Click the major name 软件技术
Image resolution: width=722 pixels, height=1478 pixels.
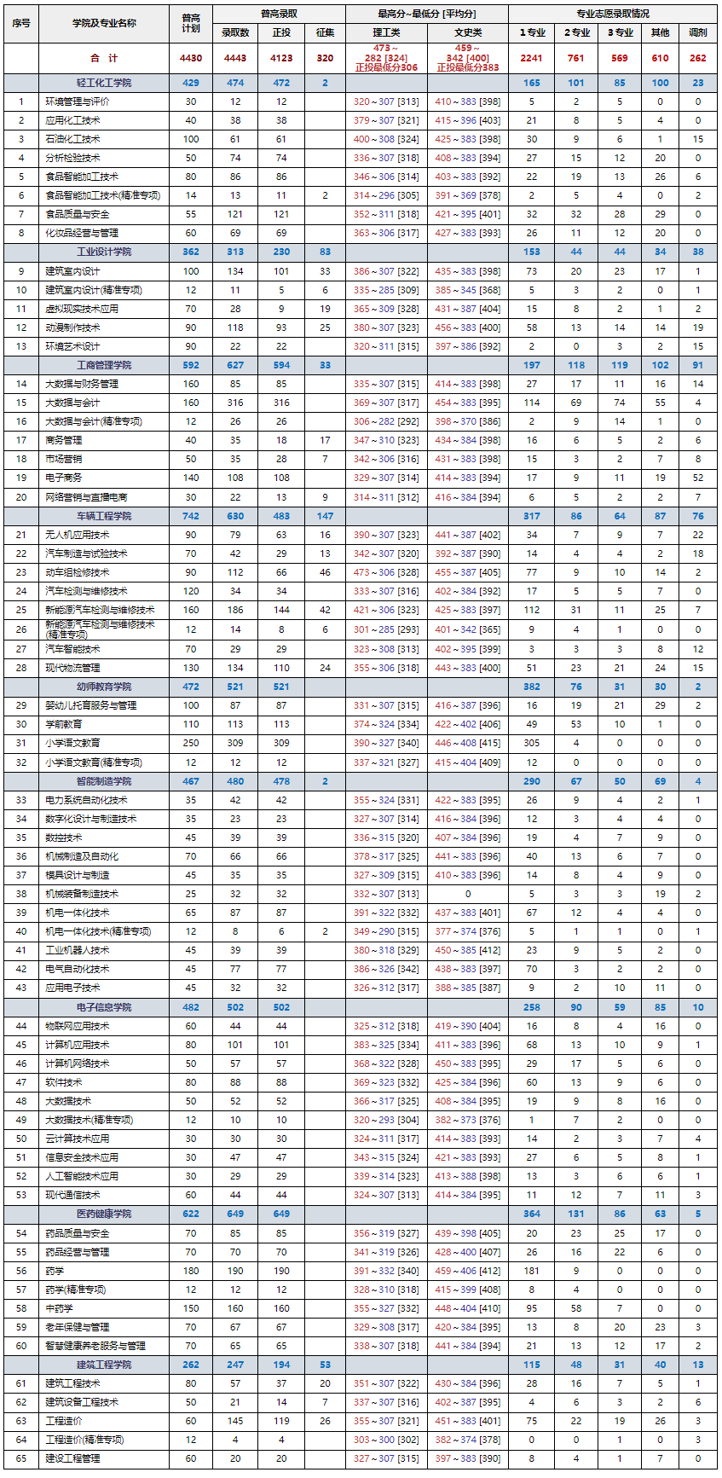tap(64, 1082)
